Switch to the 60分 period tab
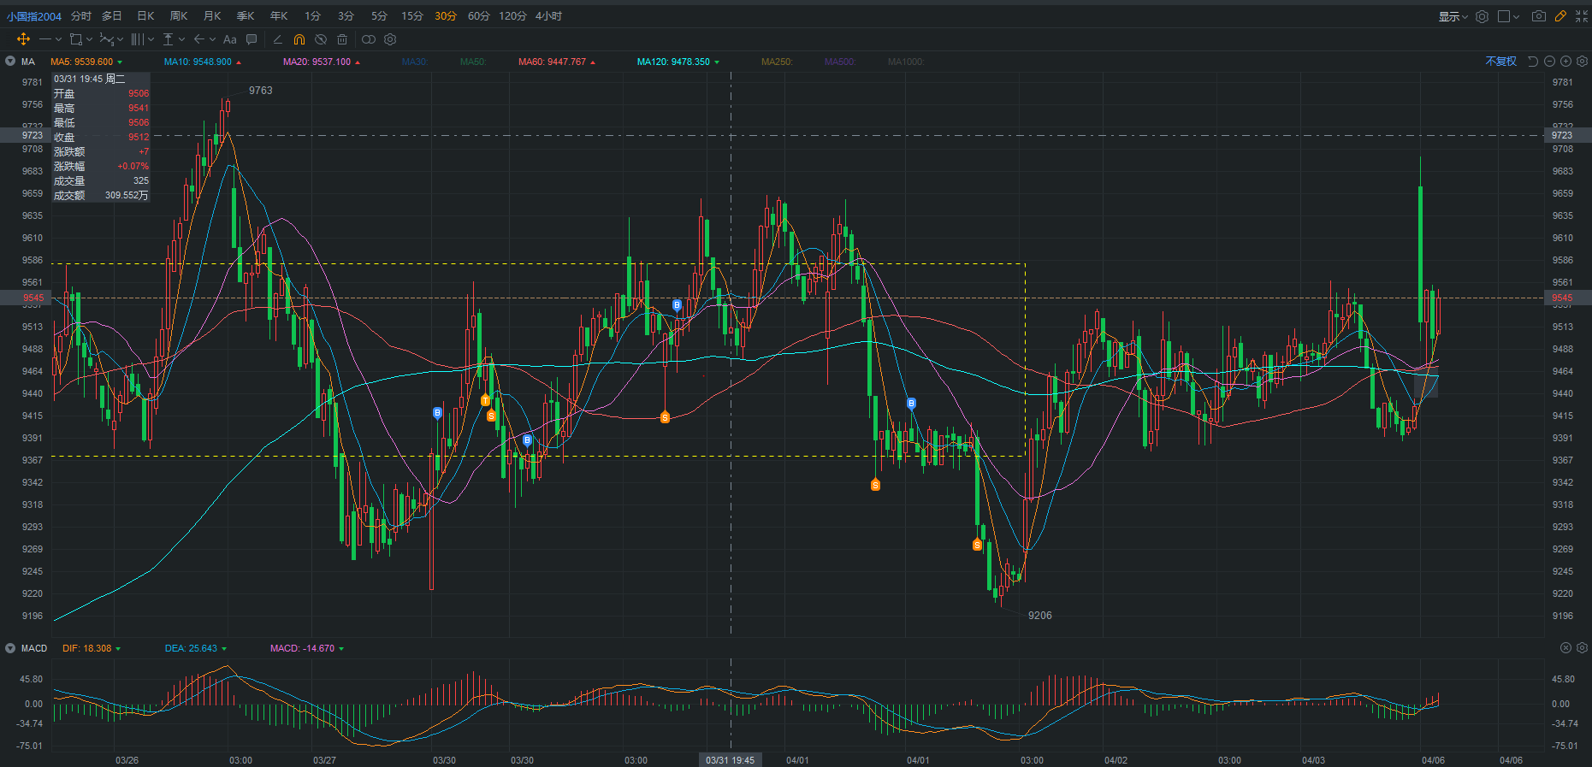 pos(479,16)
